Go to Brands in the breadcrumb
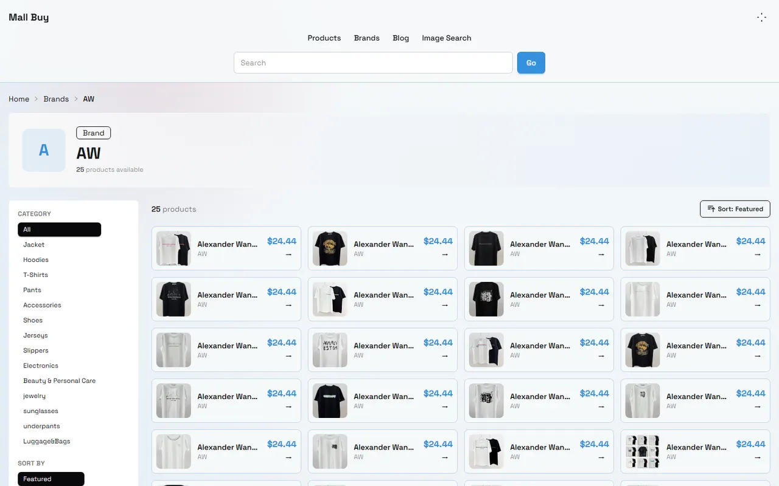Viewport: 779px width, 486px height. coord(56,99)
